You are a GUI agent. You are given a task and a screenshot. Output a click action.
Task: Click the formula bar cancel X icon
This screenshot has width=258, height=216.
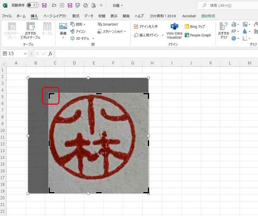(x=37, y=54)
